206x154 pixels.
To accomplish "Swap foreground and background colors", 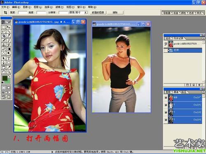I will click(x=9, y=76).
